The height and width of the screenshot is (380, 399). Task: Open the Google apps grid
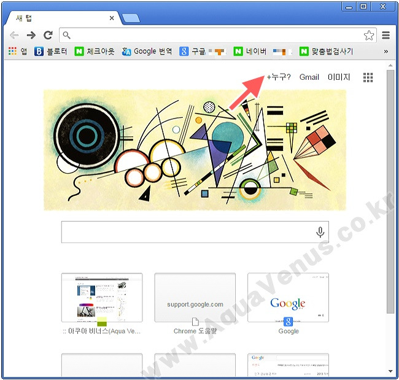coord(368,77)
